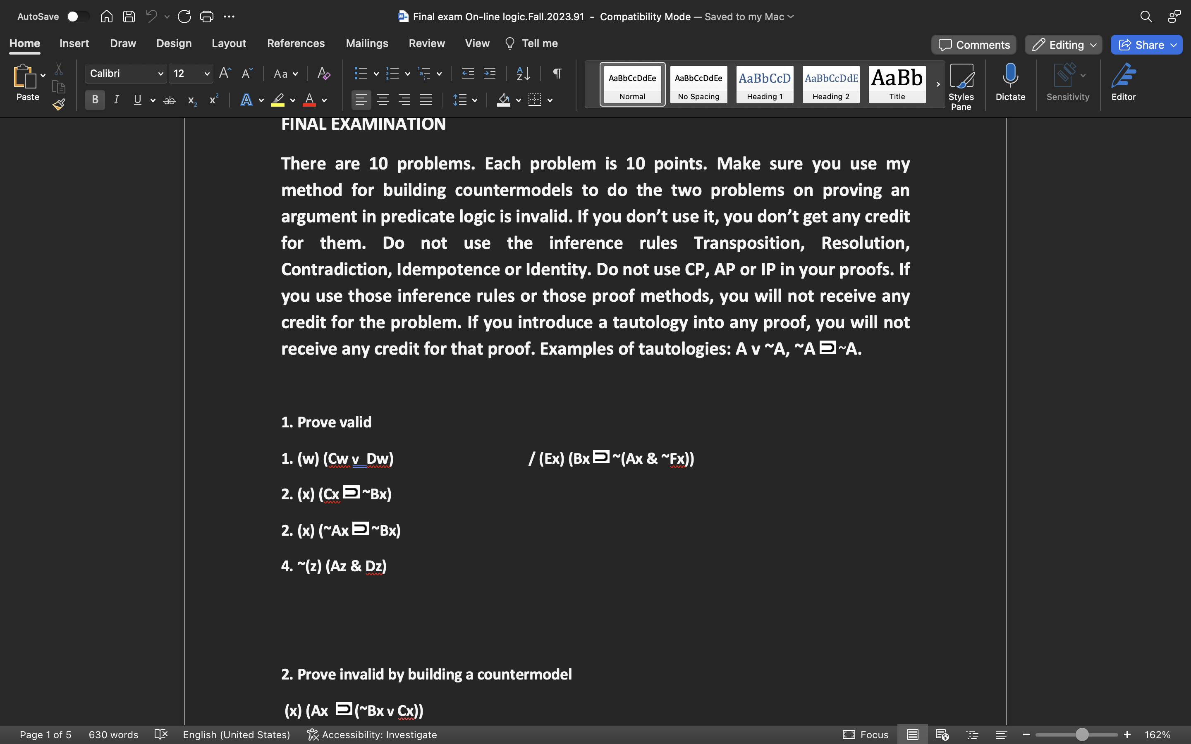
Task: Clear all formatting icon
Action: pos(323,74)
